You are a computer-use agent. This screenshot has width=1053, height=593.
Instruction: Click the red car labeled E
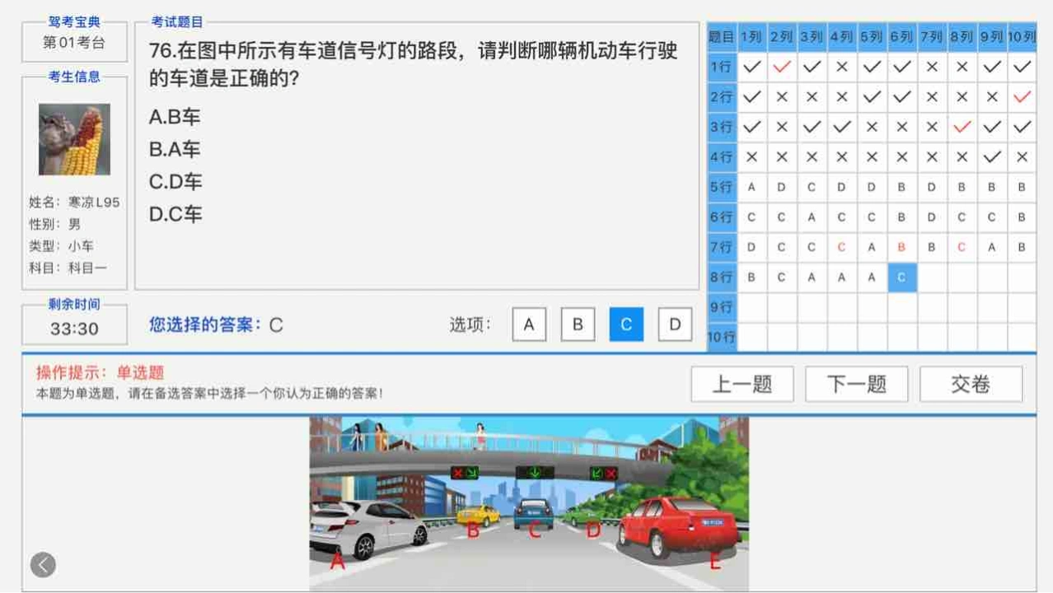(677, 525)
